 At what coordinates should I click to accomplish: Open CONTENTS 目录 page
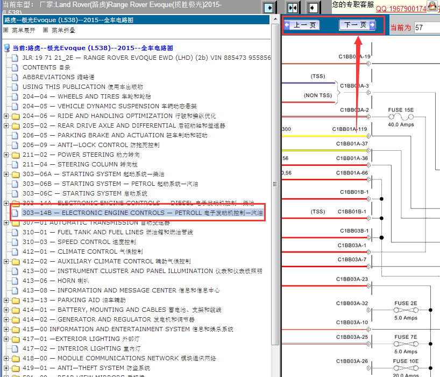pos(46,67)
